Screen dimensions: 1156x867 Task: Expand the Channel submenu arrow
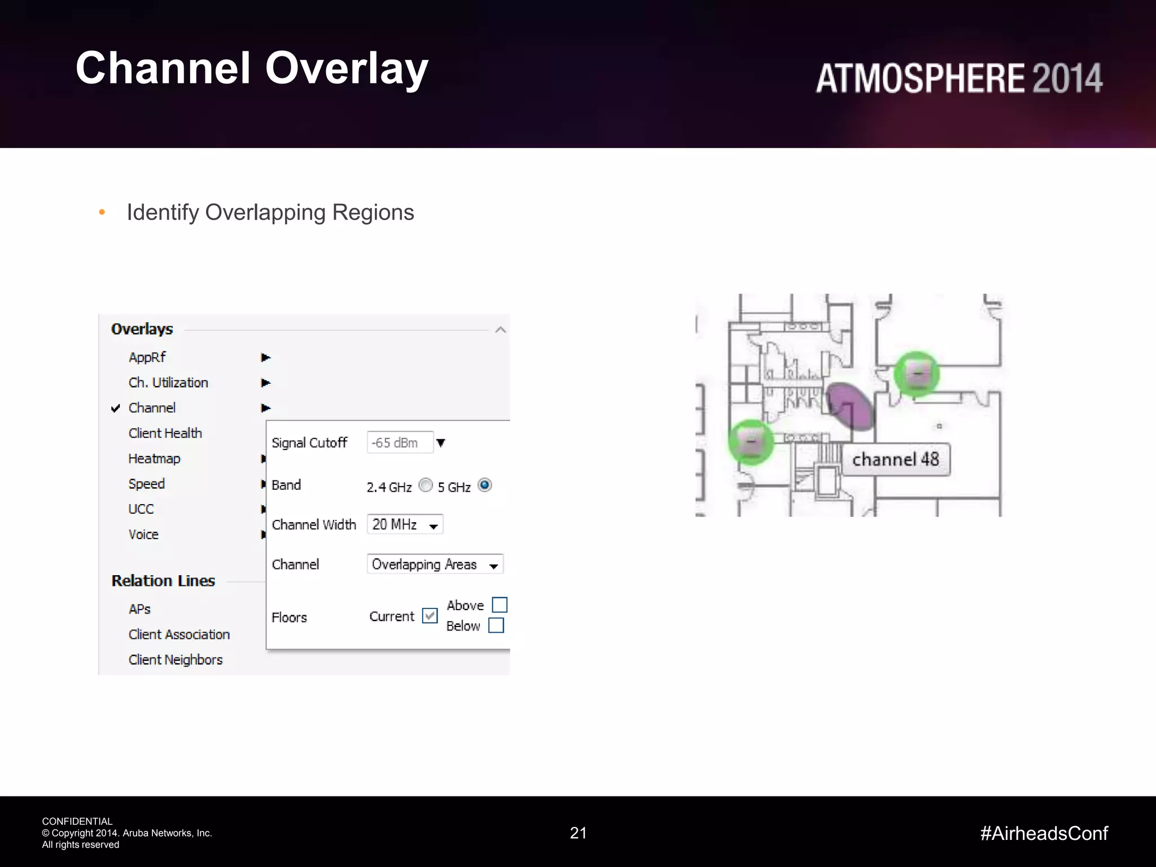266,408
